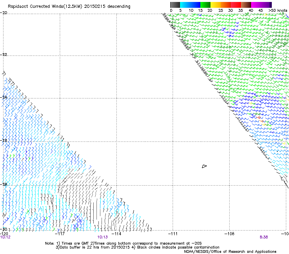
Task: Click the magenta 40-45 knots legend swatch
Action: pos(256,5)
